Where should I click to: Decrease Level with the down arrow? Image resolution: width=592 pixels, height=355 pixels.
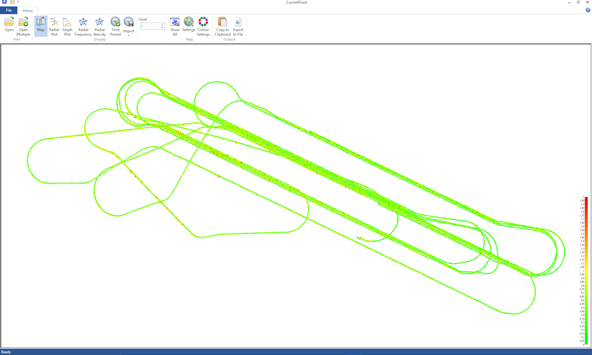click(162, 28)
